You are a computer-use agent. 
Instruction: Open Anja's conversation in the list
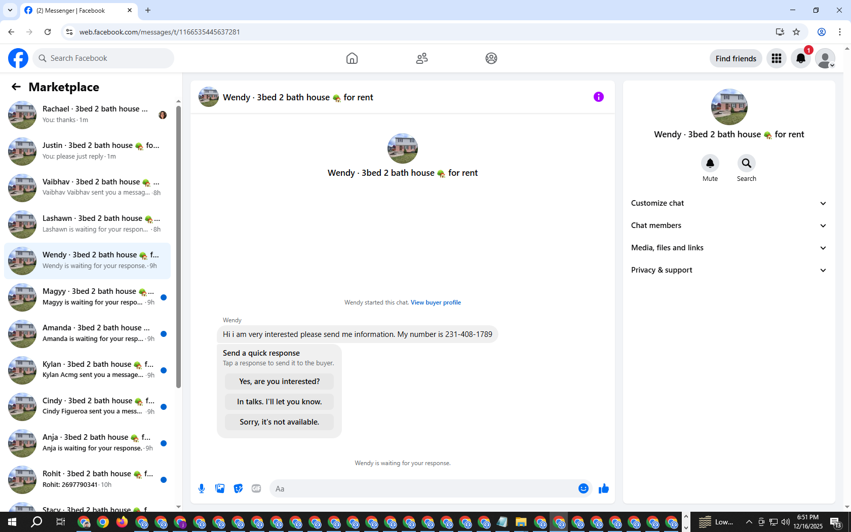(x=87, y=443)
